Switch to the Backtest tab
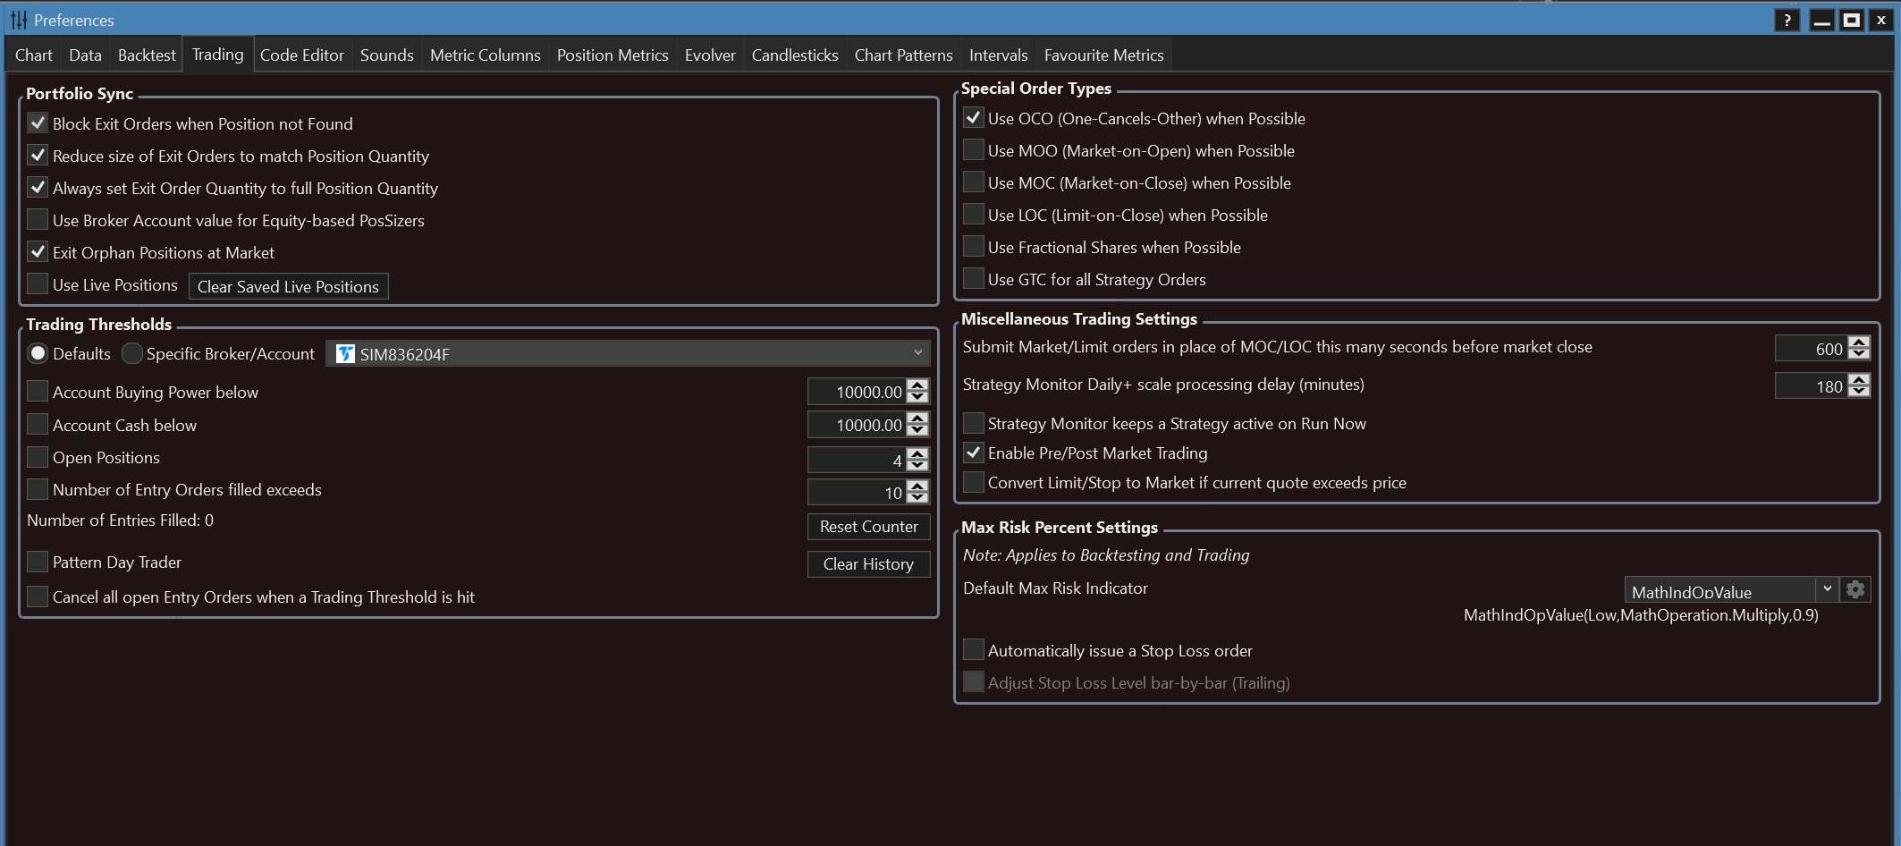 pyautogui.click(x=147, y=55)
